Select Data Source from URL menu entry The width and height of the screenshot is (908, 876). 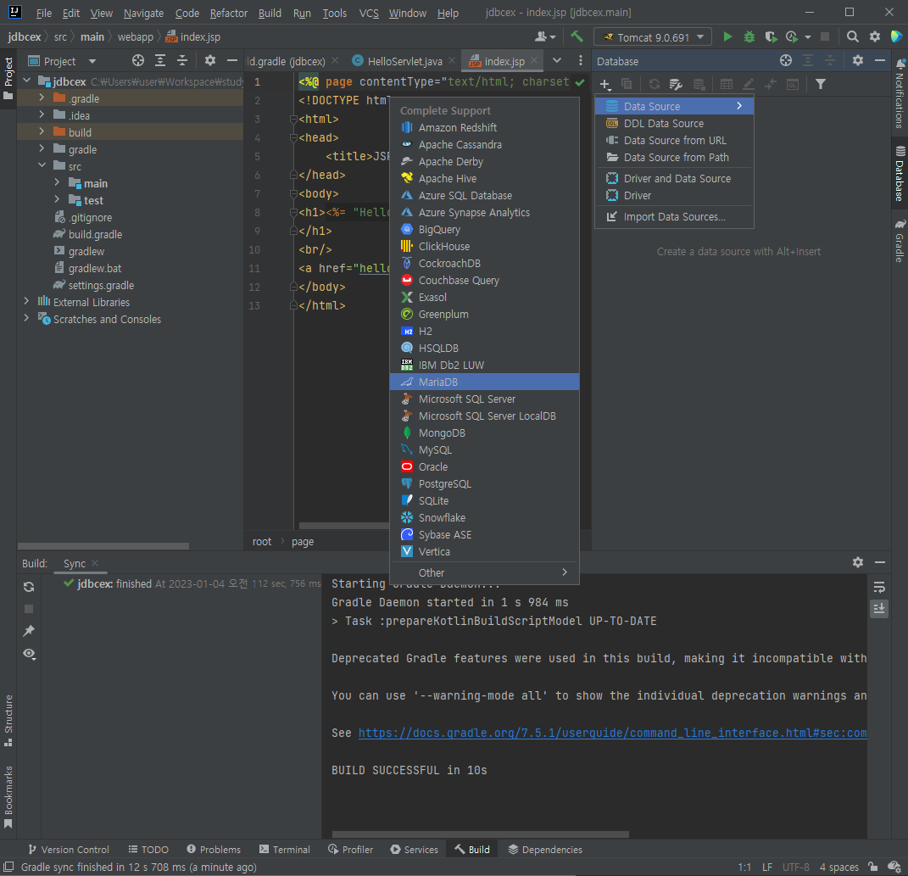pos(674,140)
